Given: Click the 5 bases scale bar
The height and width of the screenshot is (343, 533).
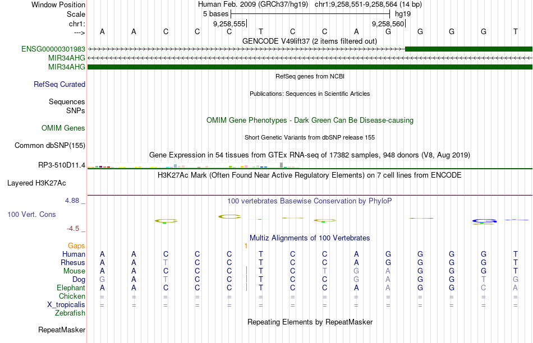Looking at the screenshot, I should (x=310, y=14).
